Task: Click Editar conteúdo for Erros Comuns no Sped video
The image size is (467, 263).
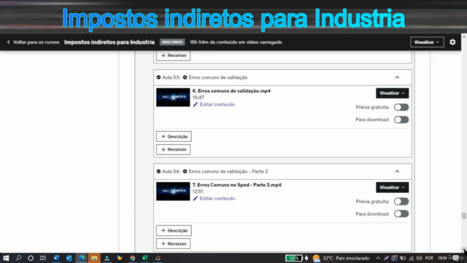Action: [217, 198]
